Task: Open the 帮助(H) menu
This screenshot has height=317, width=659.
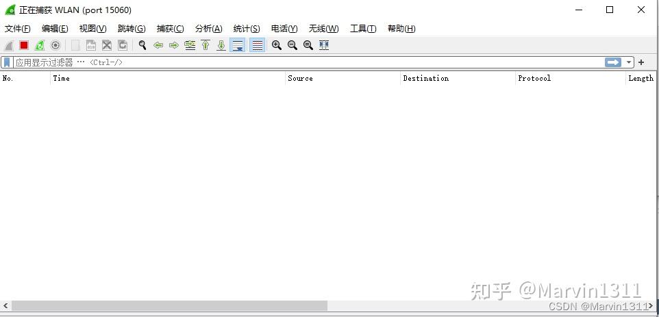Action: [401, 29]
